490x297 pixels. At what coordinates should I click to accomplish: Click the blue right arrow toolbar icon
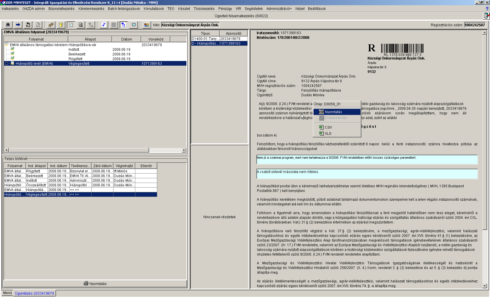coord(18,25)
